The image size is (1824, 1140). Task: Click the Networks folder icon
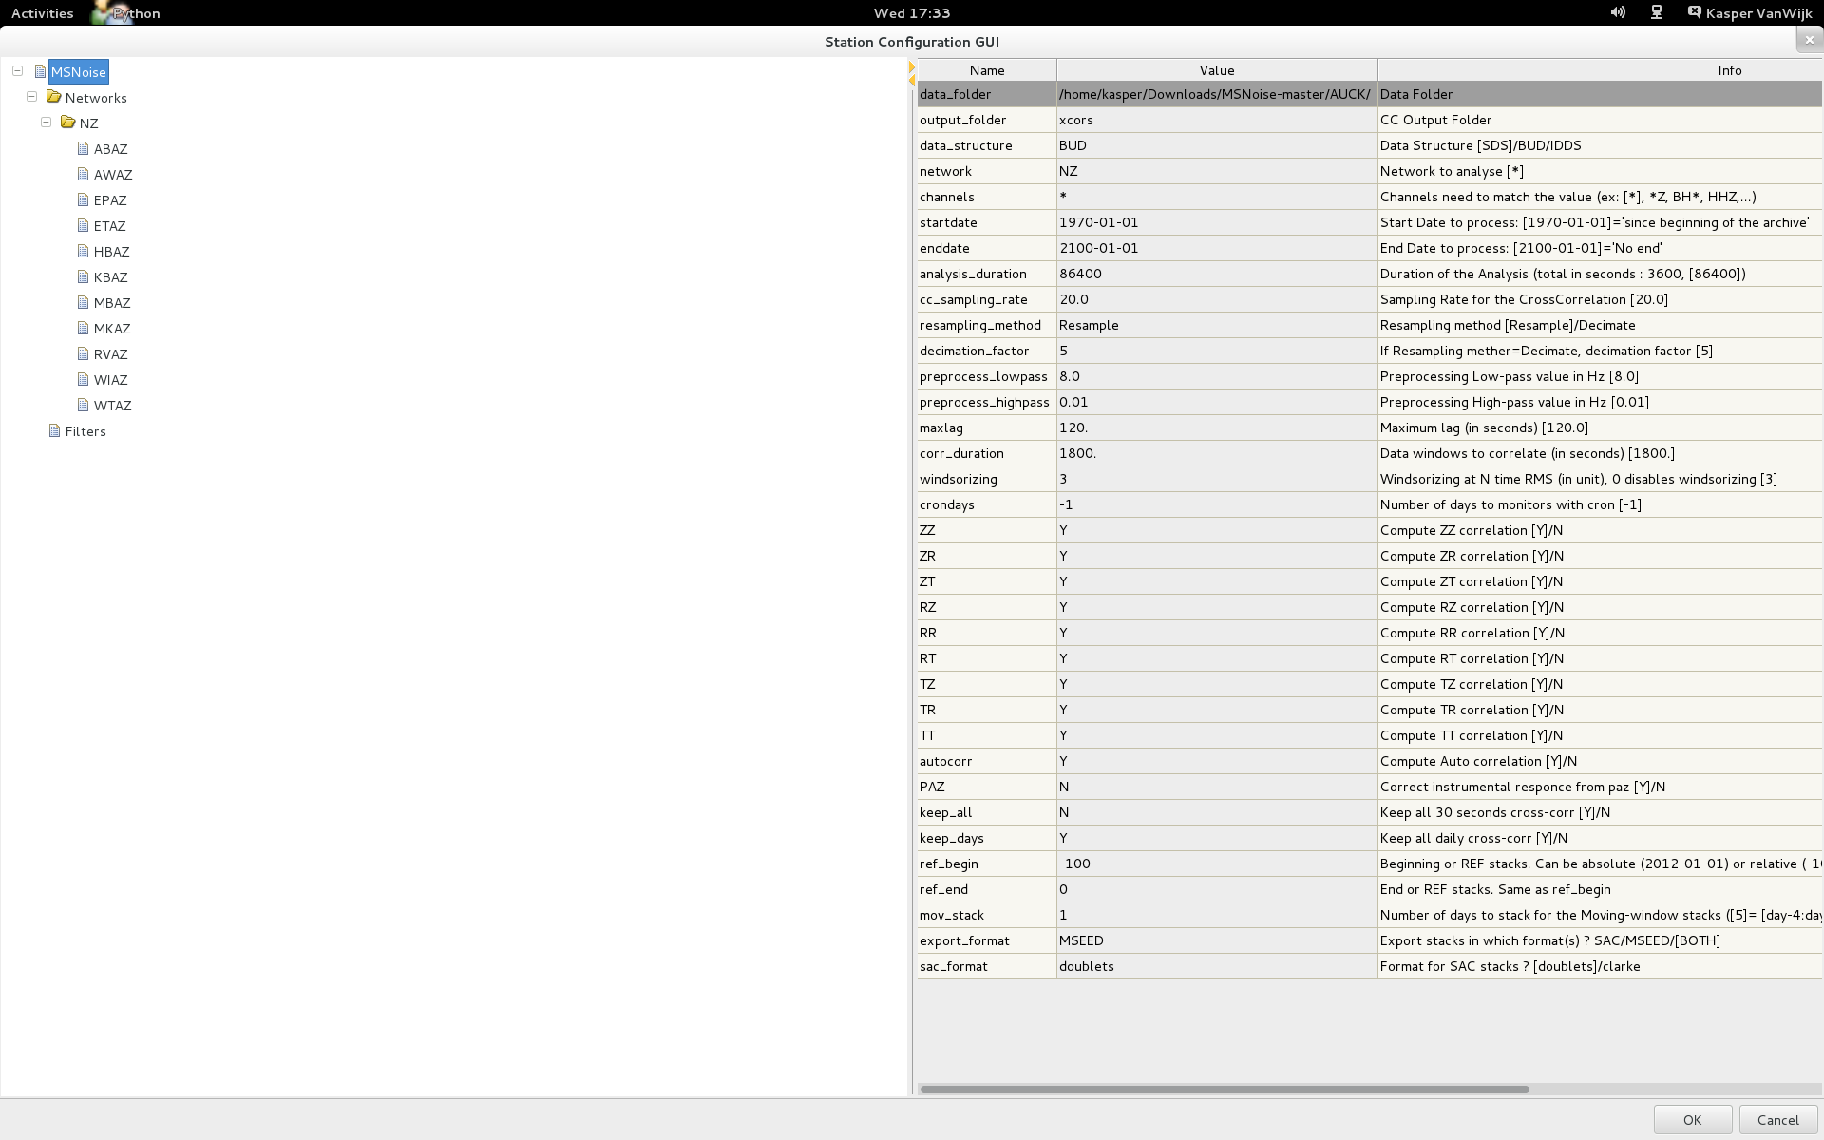[54, 97]
